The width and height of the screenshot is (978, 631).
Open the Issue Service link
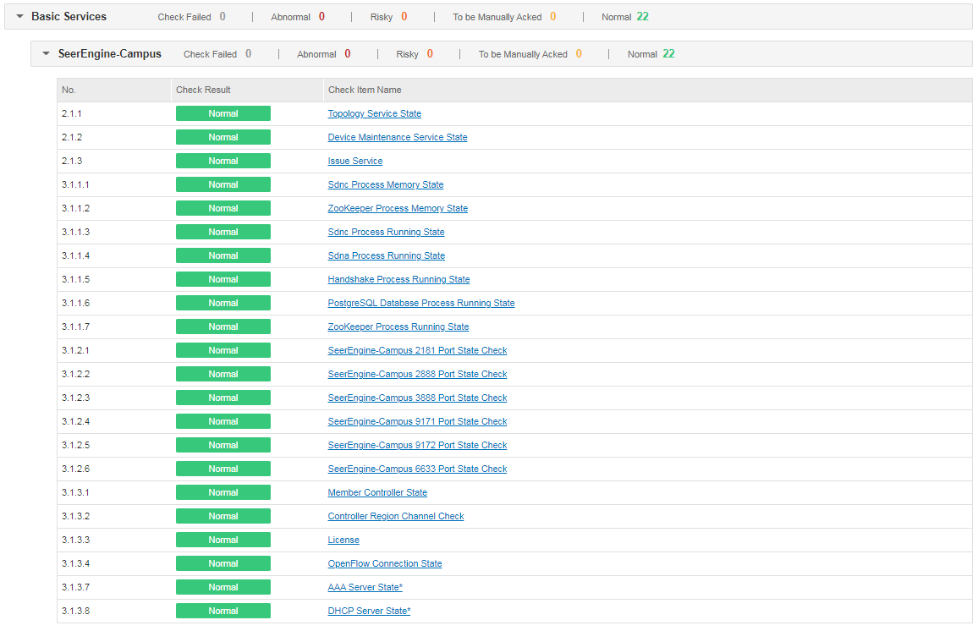(x=354, y=161)
